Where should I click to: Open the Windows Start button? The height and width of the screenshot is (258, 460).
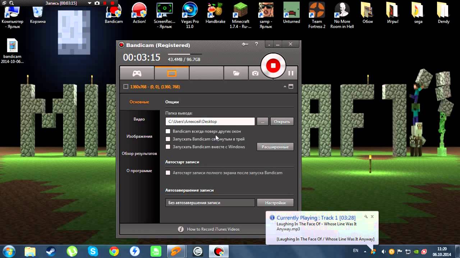tap(9, 251)
